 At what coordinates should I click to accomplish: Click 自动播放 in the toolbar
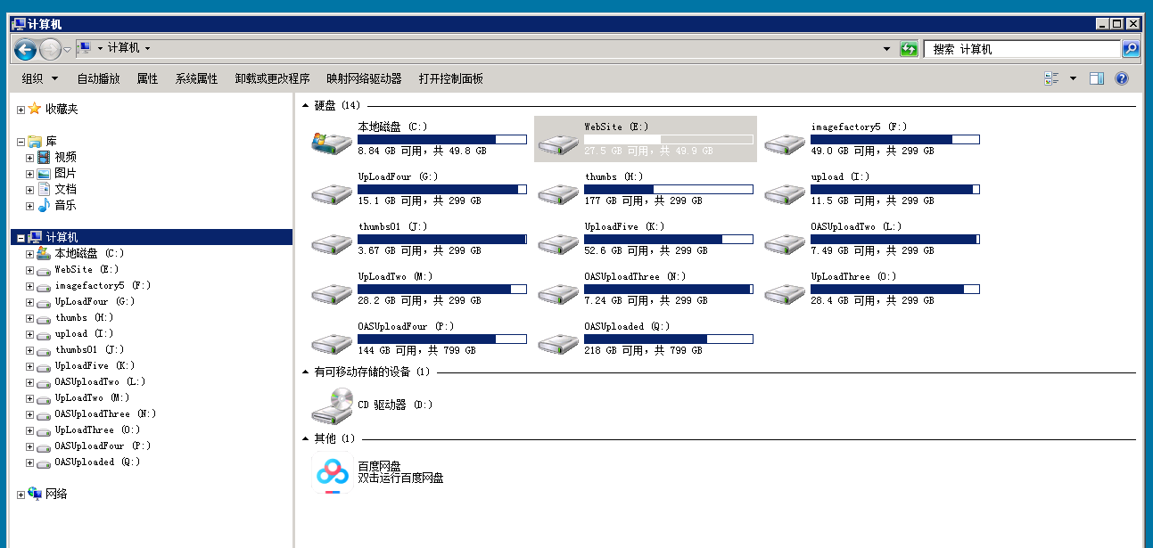(x=98, y=78)
